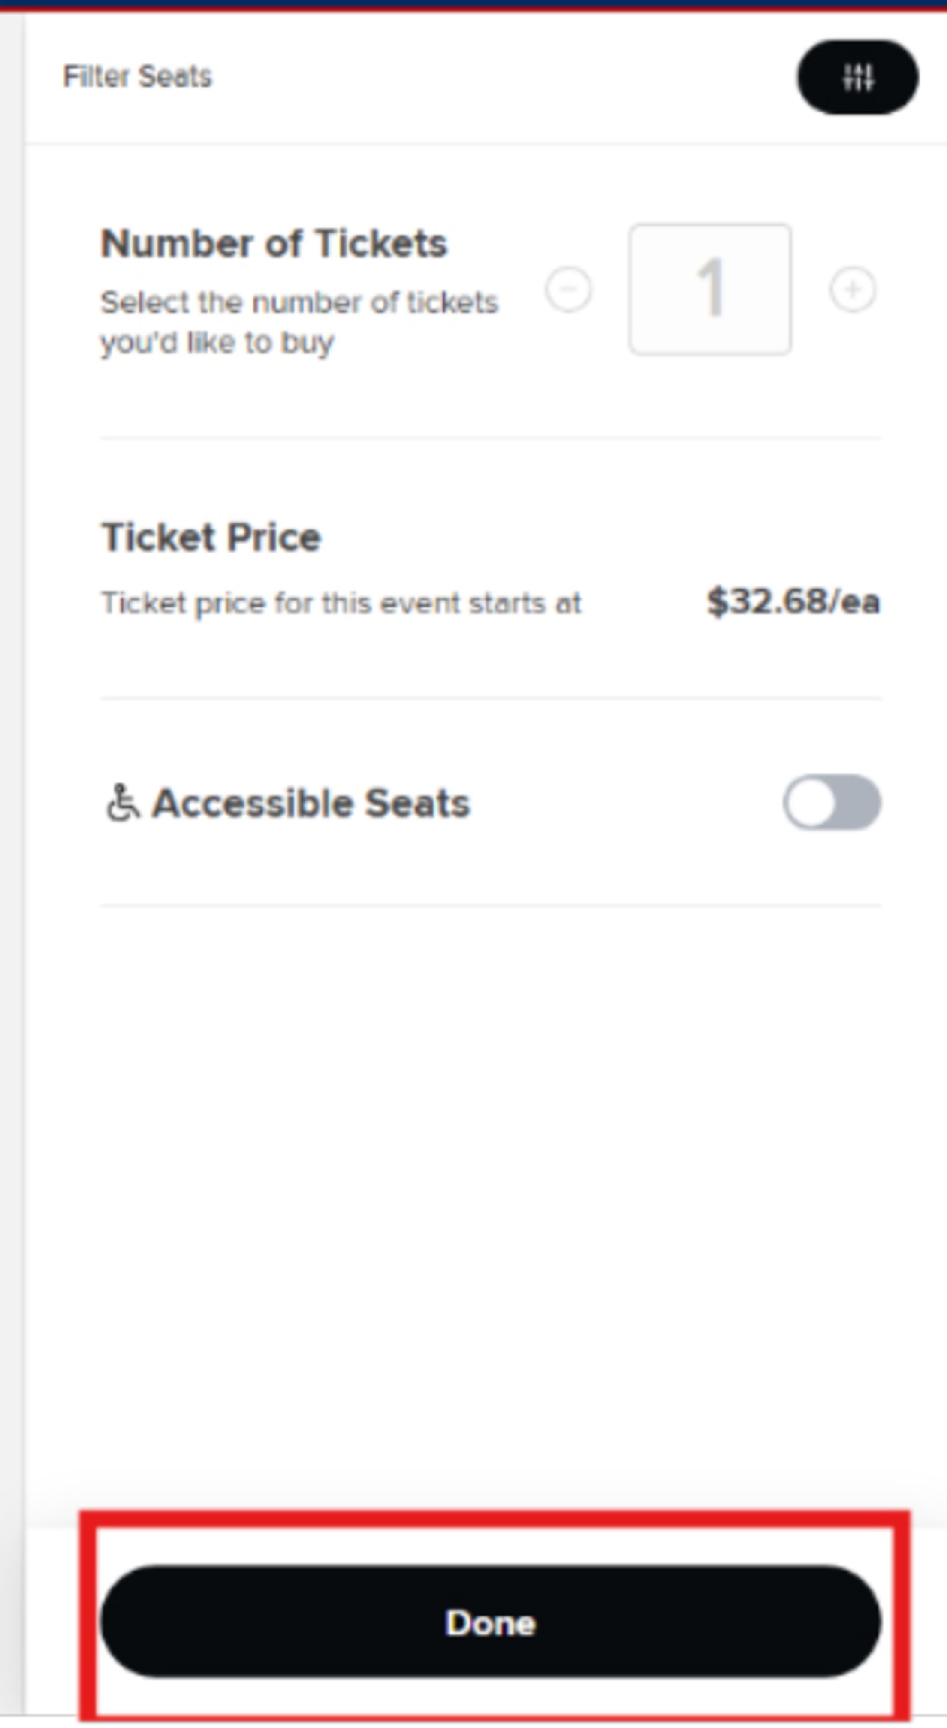Click the divider line below Number of Tickets

coord(490,438)
